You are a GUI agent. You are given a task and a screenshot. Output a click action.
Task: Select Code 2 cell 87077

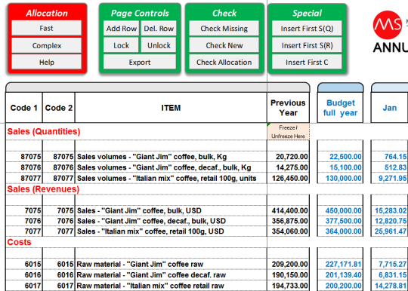pos(58,179)
